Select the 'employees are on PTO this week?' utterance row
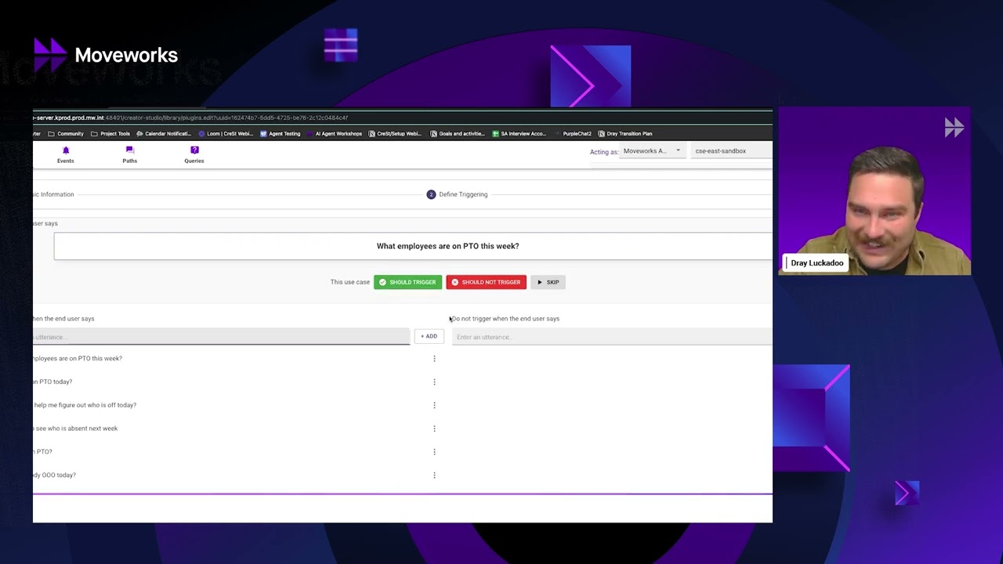 (x=235, y=359)
